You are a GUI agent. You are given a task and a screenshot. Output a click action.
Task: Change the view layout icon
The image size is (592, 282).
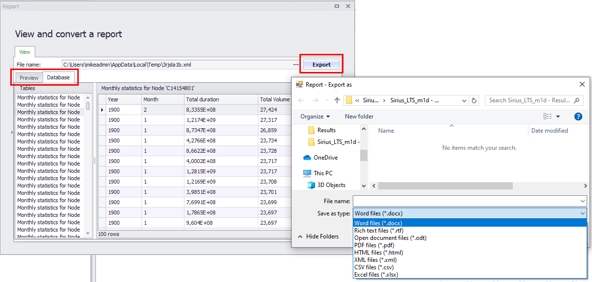click(547, 117)
